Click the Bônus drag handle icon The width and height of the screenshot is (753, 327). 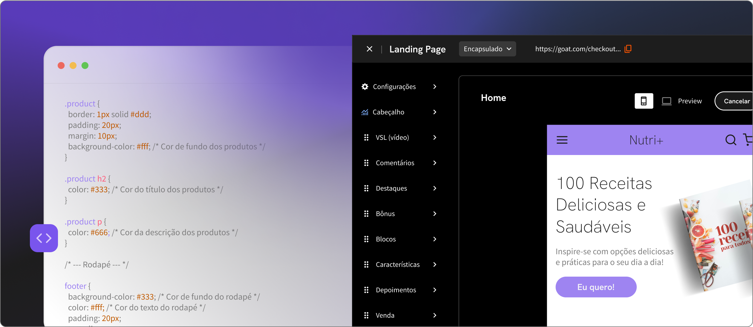(366, 214)
